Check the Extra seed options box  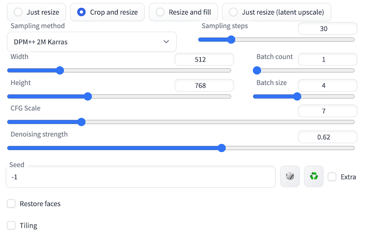[332, 177]
